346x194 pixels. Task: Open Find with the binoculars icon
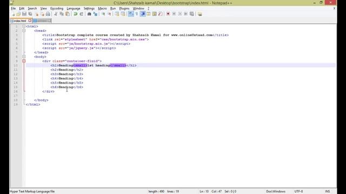click(89, 14)
